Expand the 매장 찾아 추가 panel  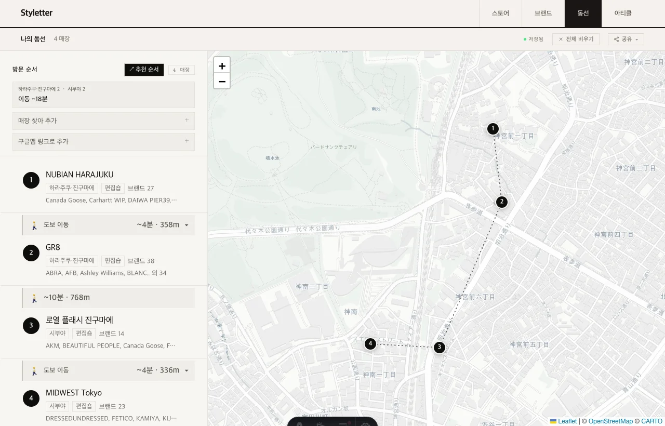pyautogui.click(x=103, y=121)
